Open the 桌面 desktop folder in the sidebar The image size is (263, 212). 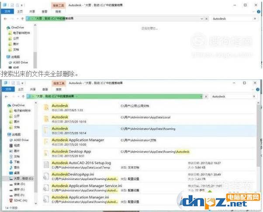click(15, 173)
